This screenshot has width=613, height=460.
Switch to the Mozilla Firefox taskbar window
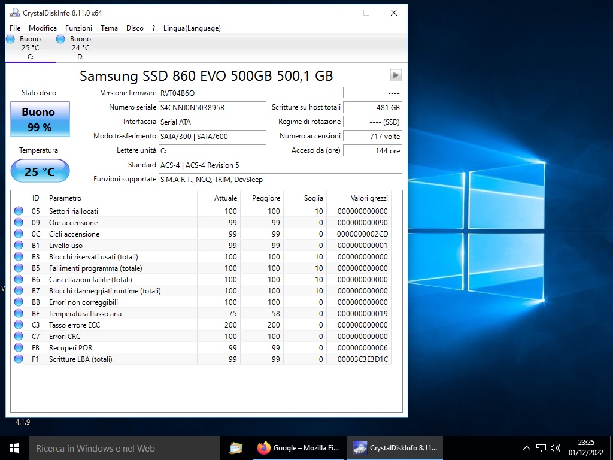coord(298,448)
